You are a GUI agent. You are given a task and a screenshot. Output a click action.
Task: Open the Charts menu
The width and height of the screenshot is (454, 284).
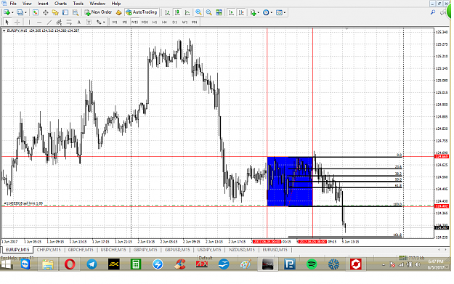[x=60, y=4]
